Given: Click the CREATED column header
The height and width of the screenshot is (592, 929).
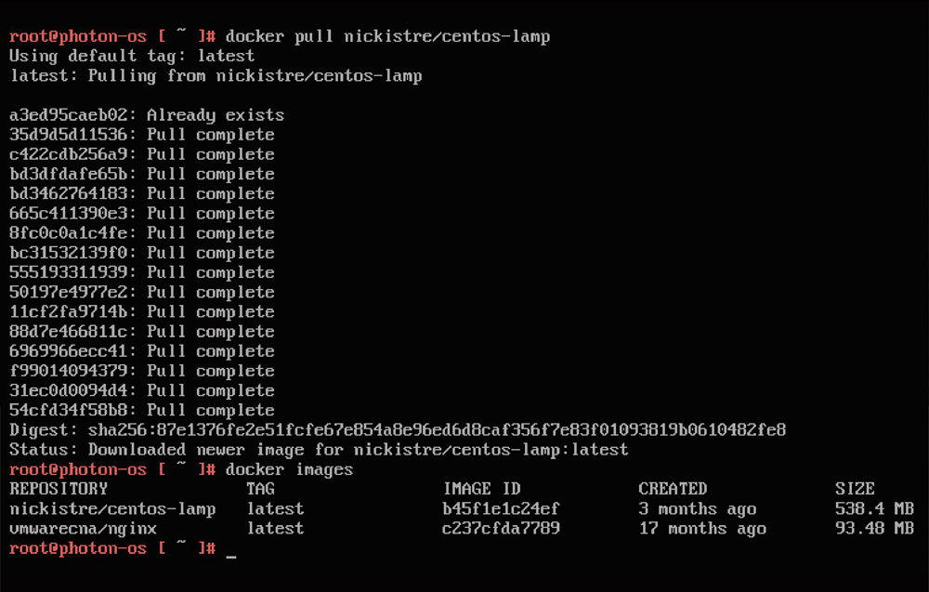Looking at the screenshot, I should pyautogui.click(x=673, y=489).
